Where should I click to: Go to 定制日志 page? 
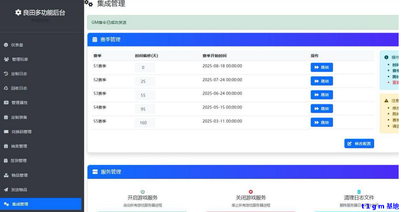pyautogui.click(x=40, y=73)
